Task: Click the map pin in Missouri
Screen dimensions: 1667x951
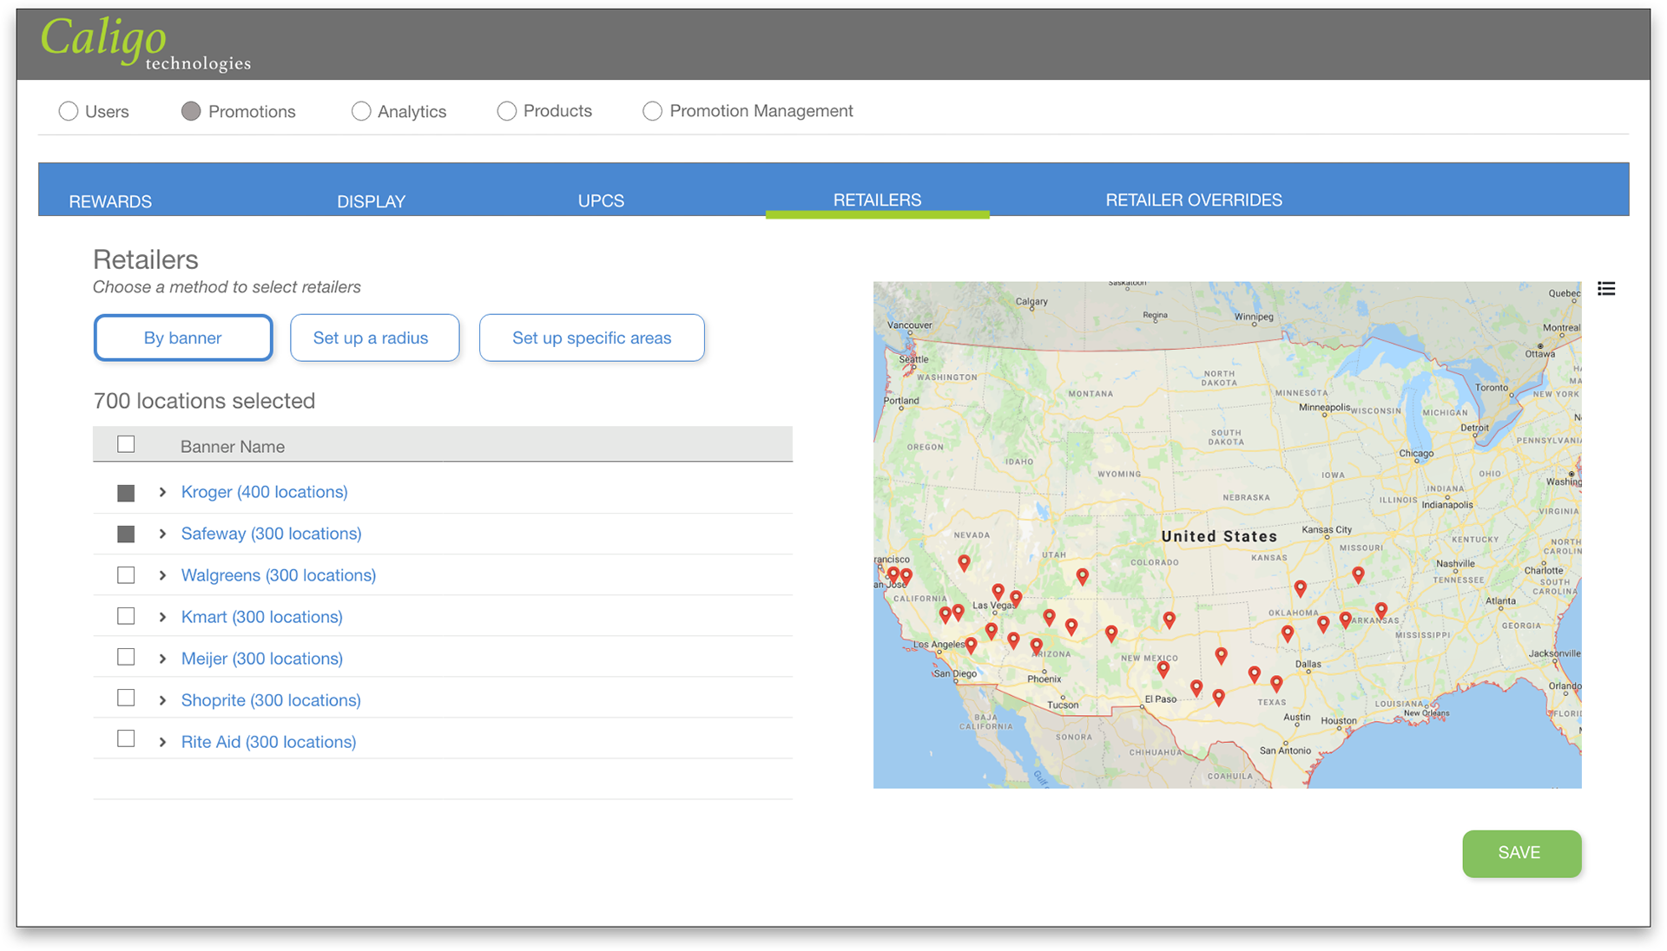Action: pyautogui.click(x=1358, y=574)
